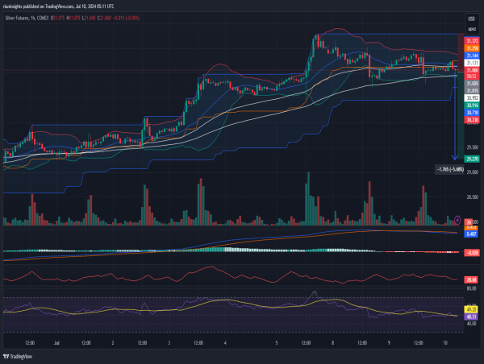Click the white 30.952 price label
This screenshot has height=364, width=484.
472,98
